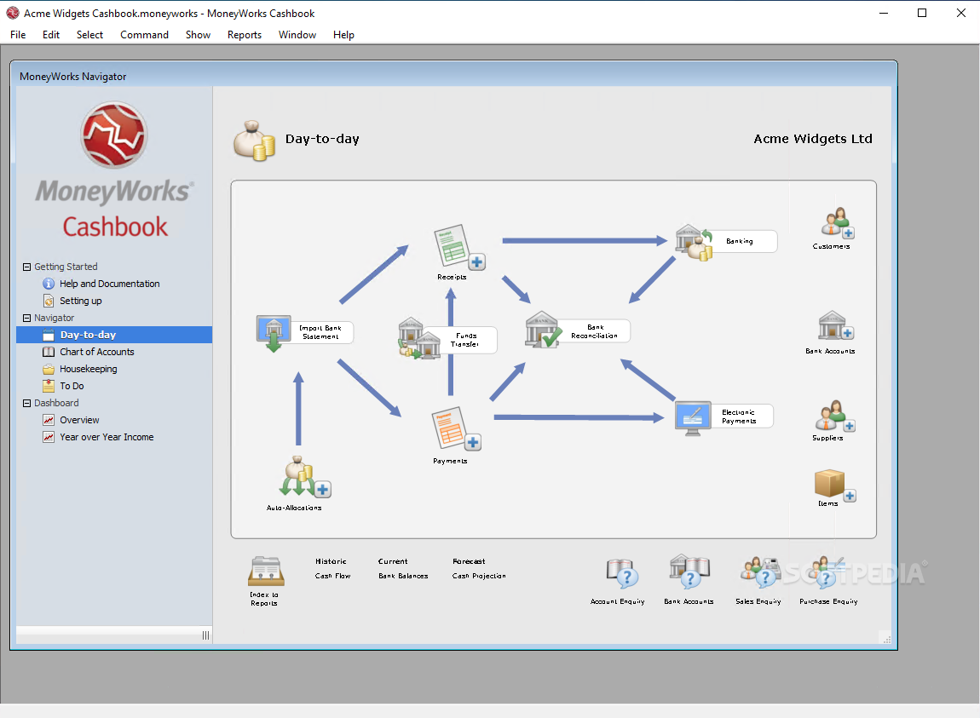The width and height of the screenshot is (980, 718).
Task: Click the app icon in title bar
Action: [13, 13]
